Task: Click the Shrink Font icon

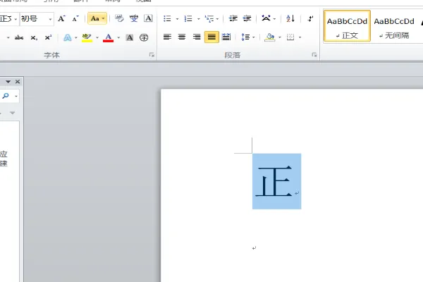Action: [x=75, y=18]
